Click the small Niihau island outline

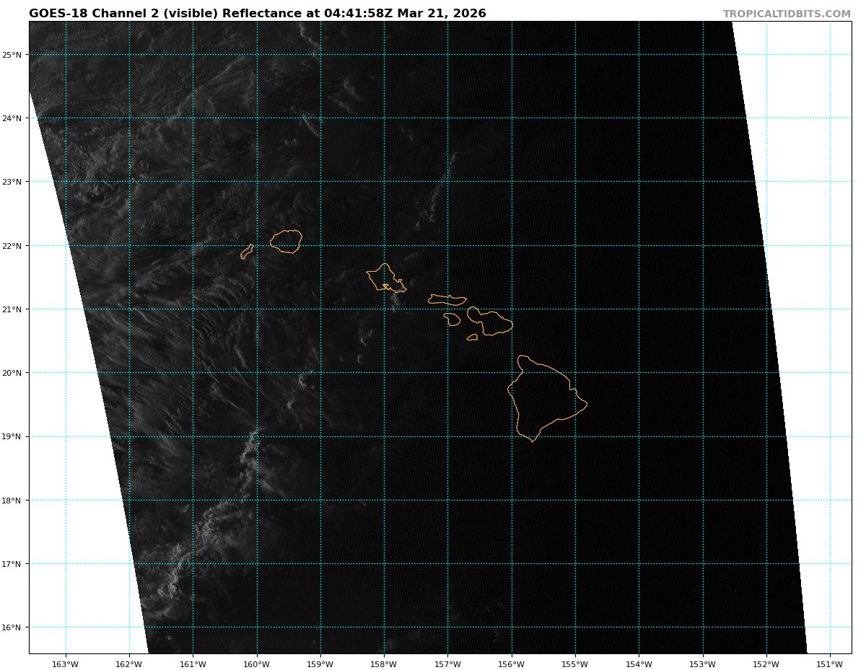coord(247,252)
